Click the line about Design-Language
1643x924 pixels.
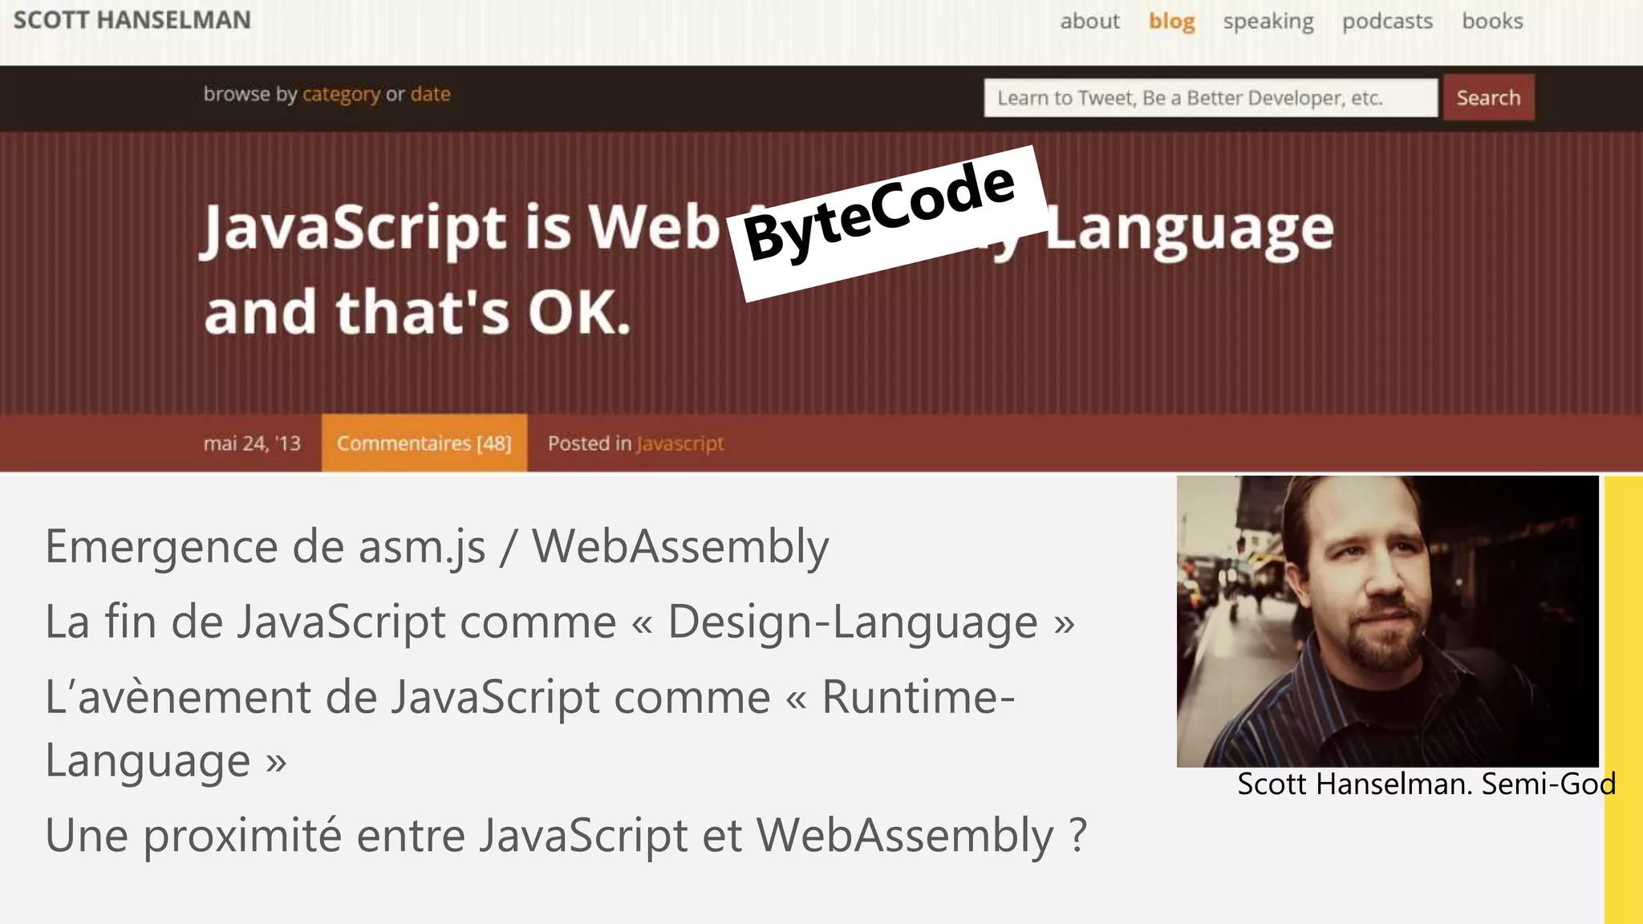(x=560, y=622)
